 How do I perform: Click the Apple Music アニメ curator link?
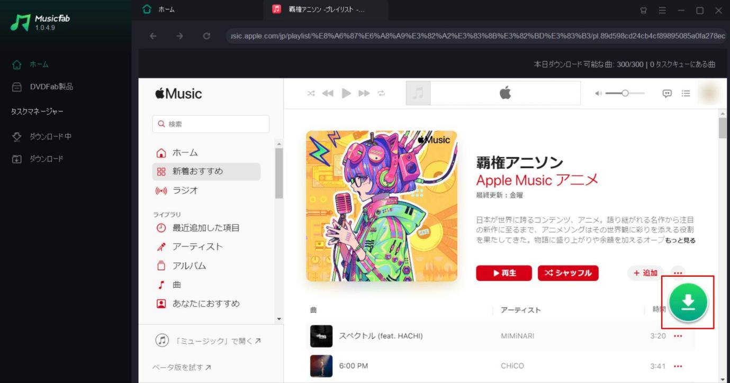pyautogui.click(x=537, y=180)
